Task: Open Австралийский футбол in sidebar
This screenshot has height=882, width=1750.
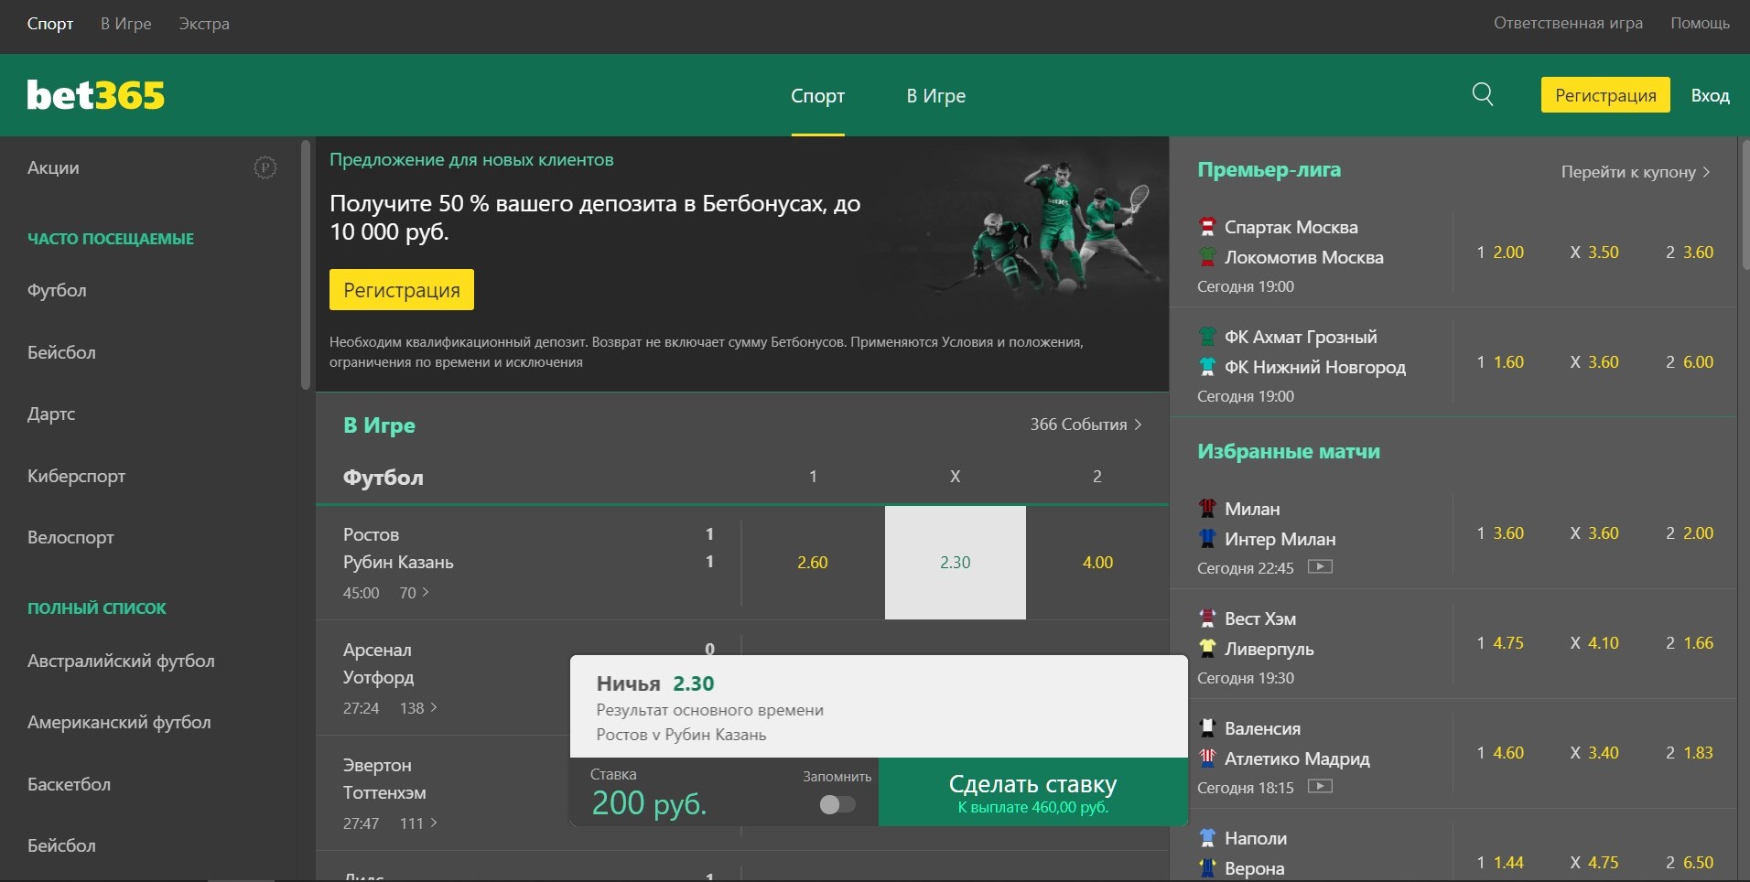Action: [x=121, y=661]
